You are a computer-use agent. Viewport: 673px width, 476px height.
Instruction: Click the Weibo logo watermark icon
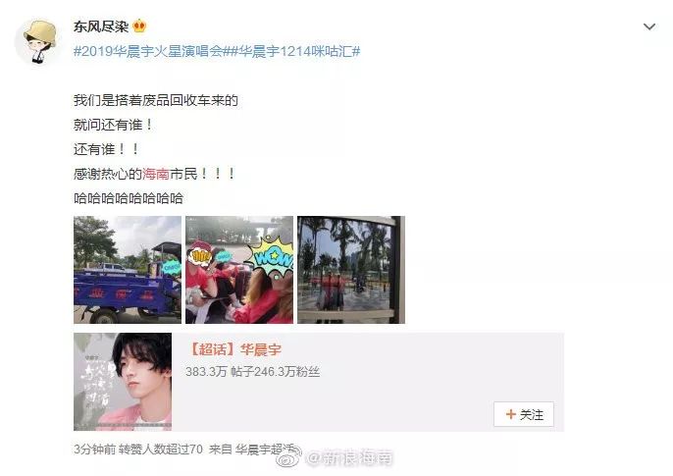click(x=288, y=458)
